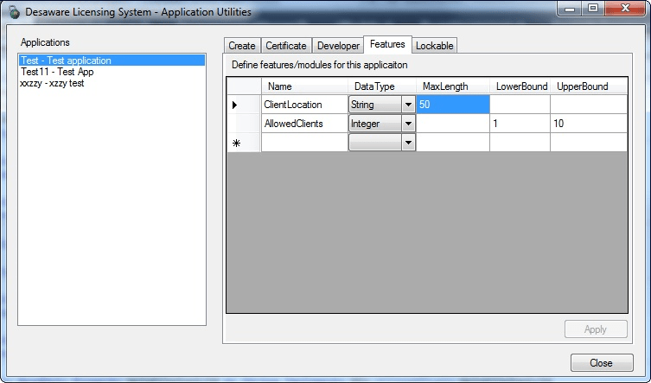651x383 pixels.
Task: Switch to the Create tab
Action: tap(242, 46)
